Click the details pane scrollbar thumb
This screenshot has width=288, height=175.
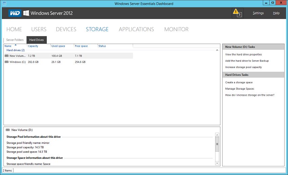pos(217,144)
